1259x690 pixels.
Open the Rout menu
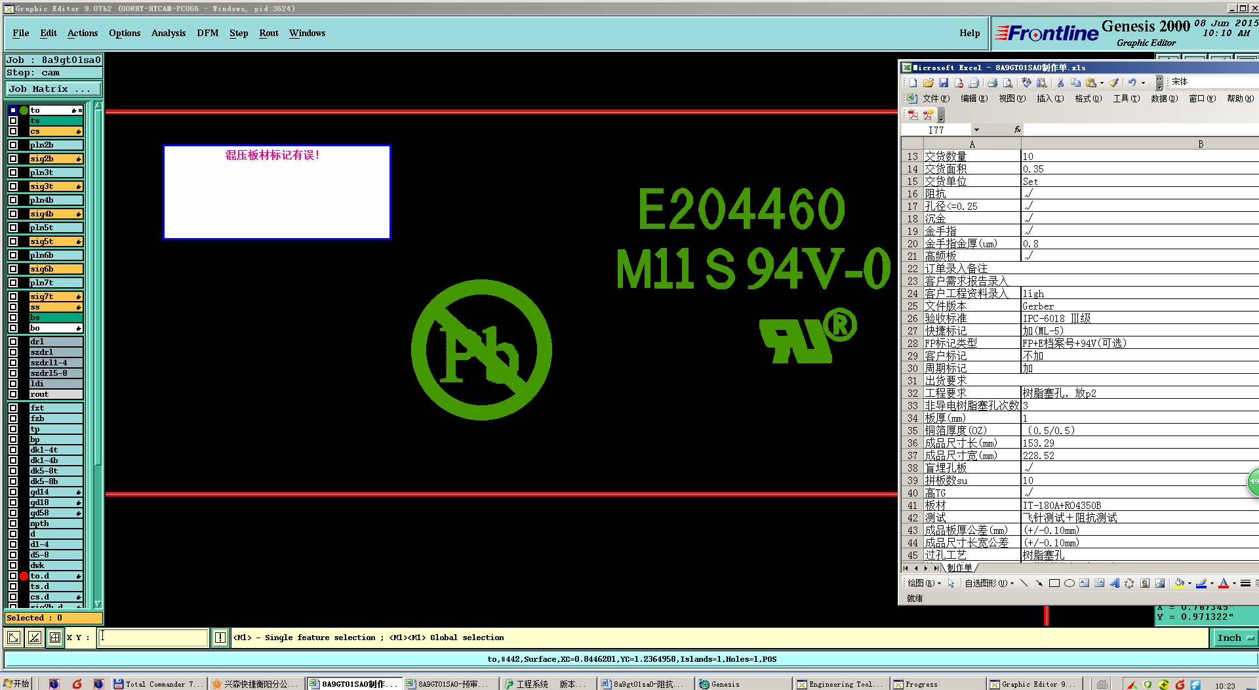269,33
